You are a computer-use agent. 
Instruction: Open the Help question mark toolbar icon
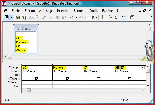(x=132, y=17)
